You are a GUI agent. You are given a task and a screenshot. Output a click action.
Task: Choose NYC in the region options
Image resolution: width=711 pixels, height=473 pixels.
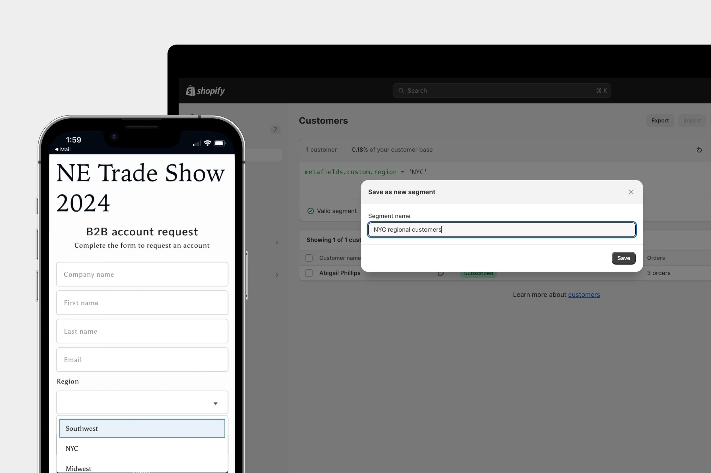coord(142,448)
